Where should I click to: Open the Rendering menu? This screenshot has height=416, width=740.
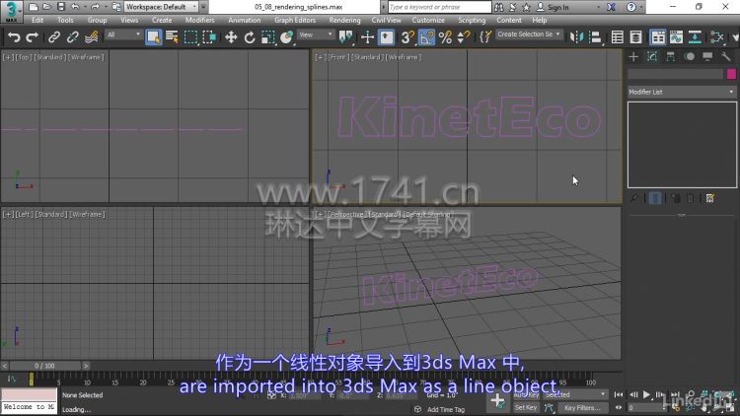(344, 21)
